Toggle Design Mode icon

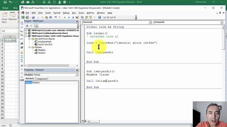pyautogui.click(x=77, y=17)
